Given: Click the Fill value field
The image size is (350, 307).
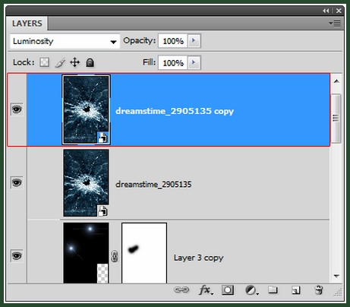Looking at the screenshot, I should coord(173,62).
